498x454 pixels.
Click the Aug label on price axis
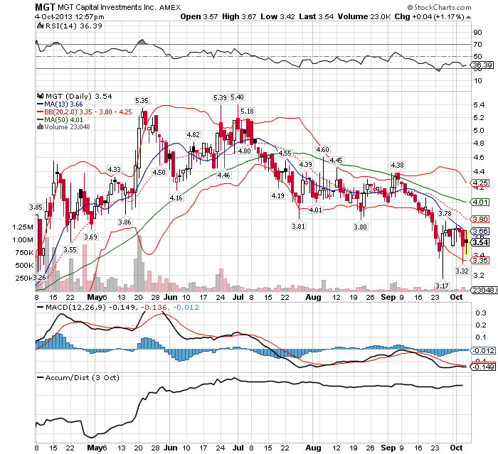(x=313, y=297)
